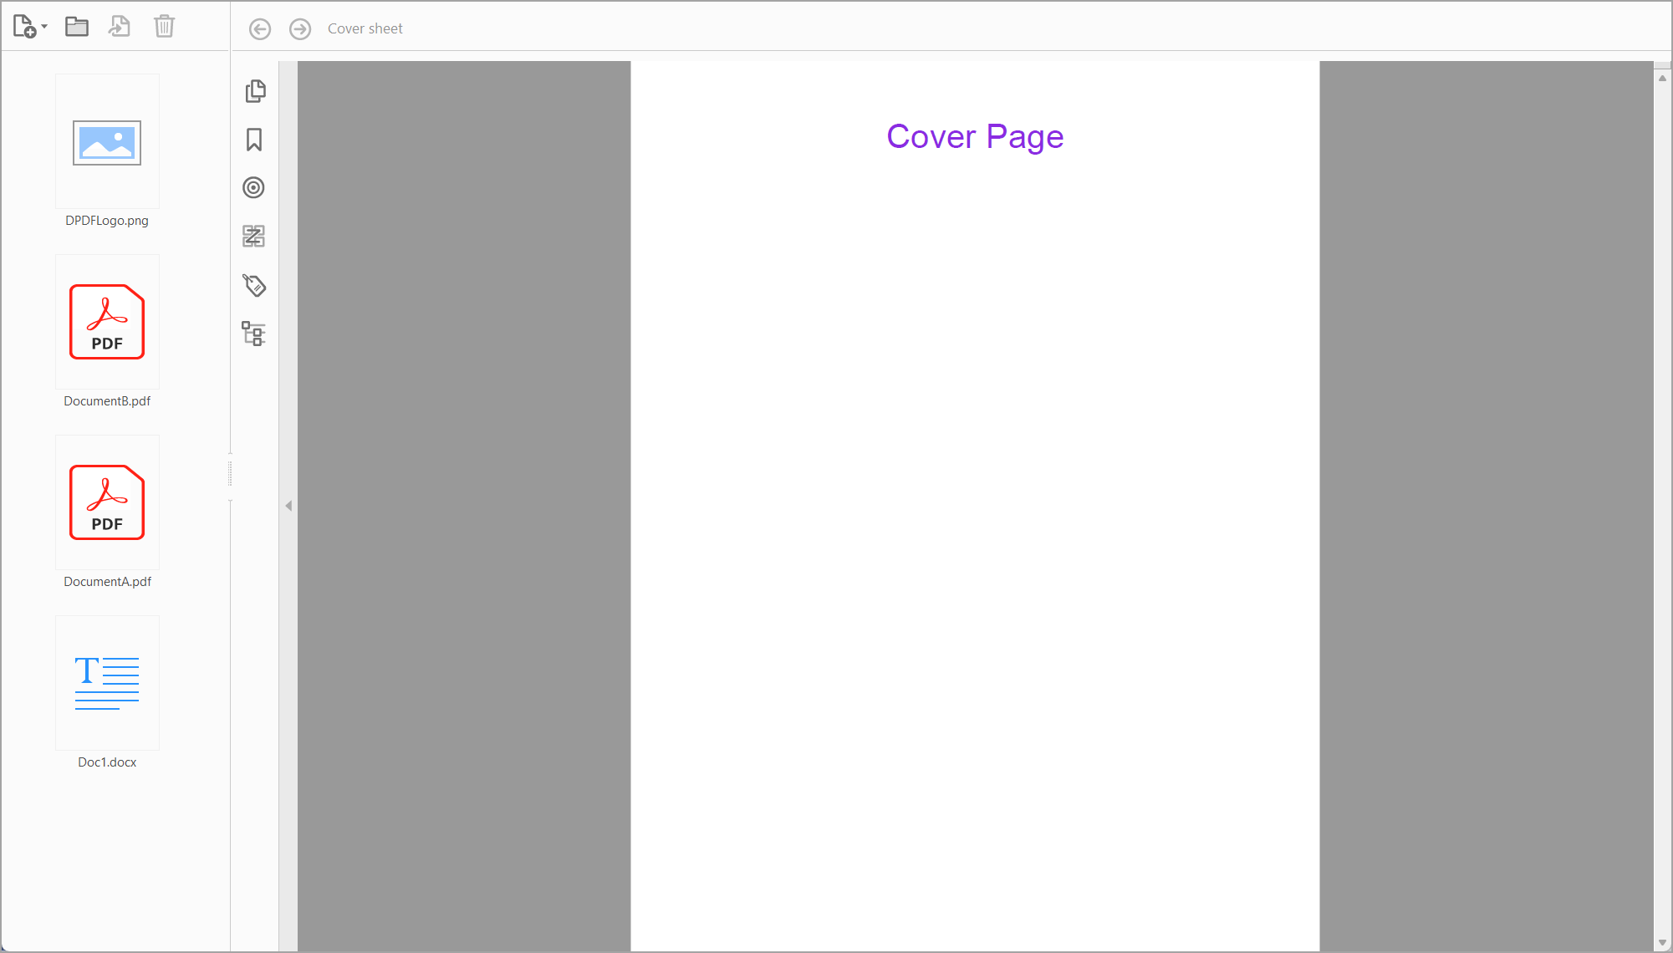This screenshot has width=1673, height=953.
Task: Create a new folder in the portfolio
Action: [76, 26]
